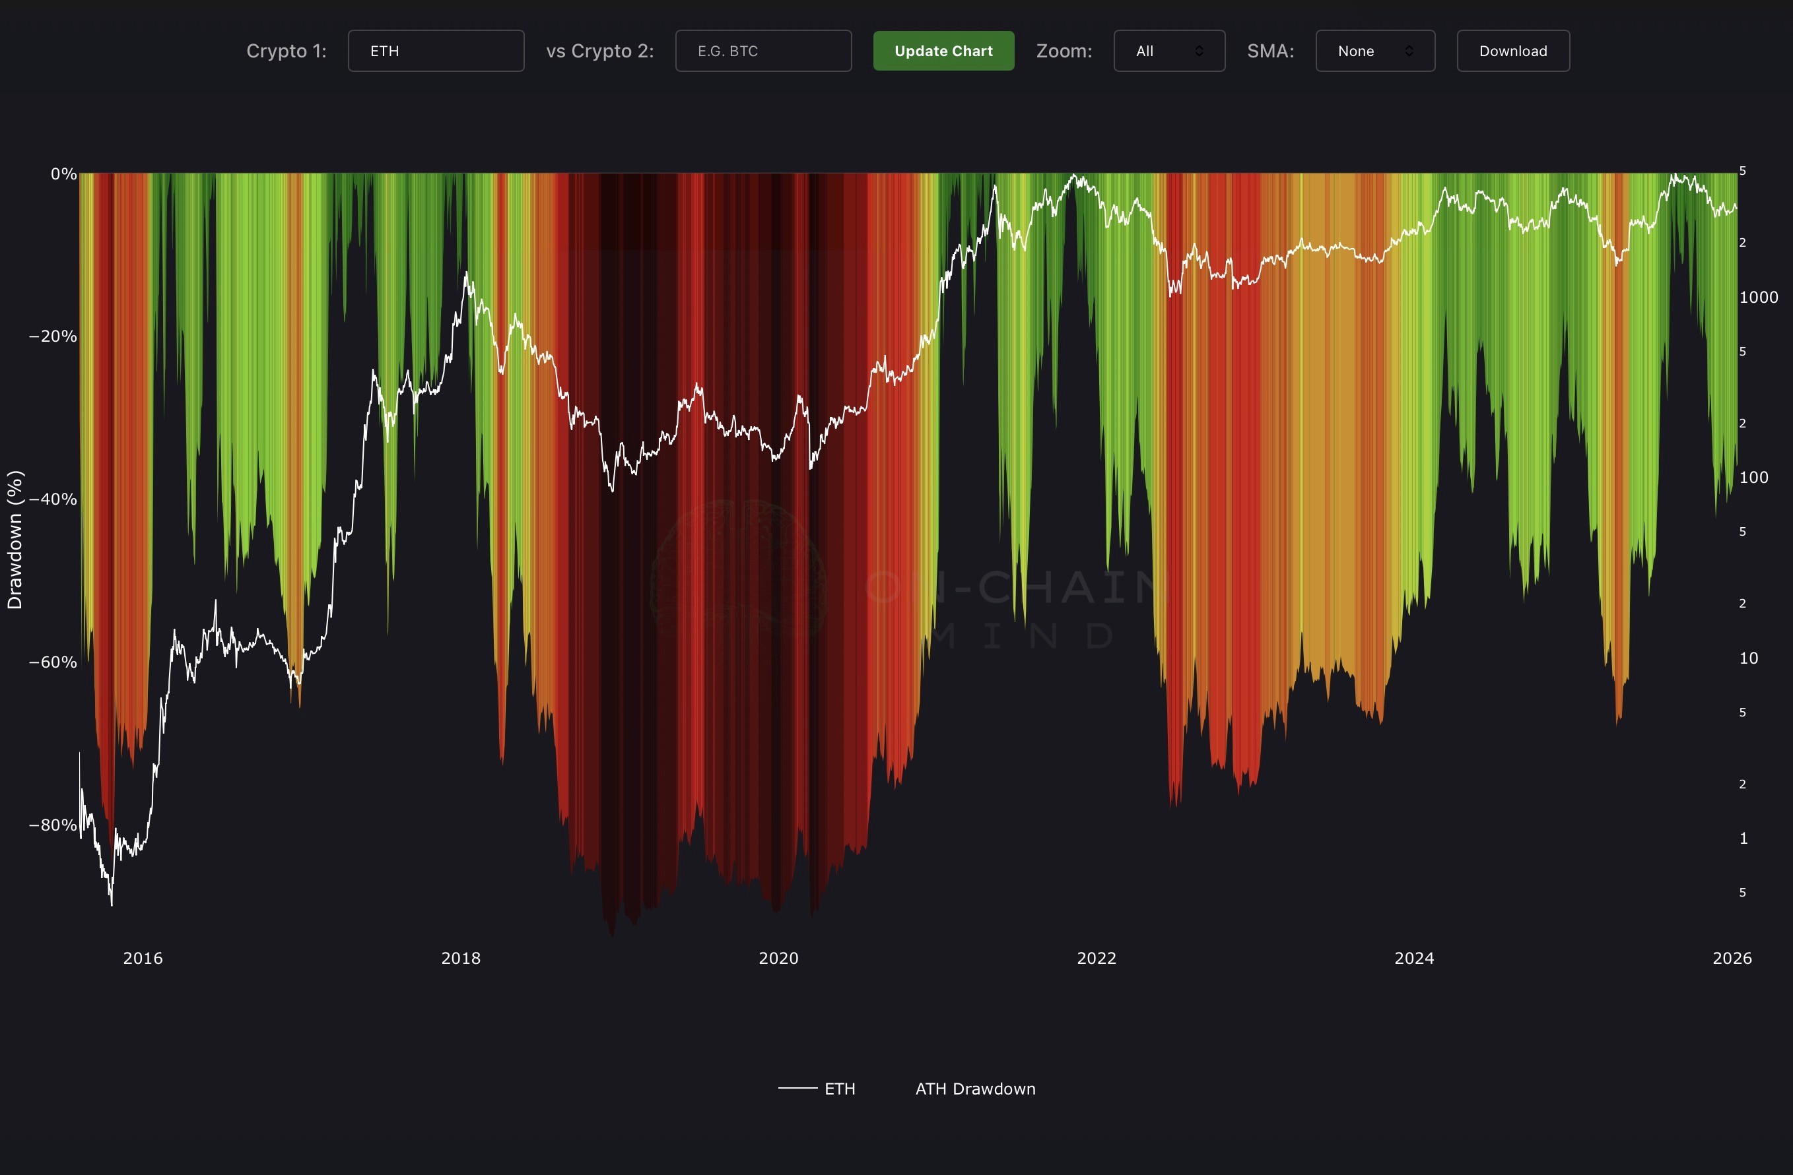Viewport: 1793px width, 1175px height.
Task: Click the −80% drawdown axis label
Action: tap(53, 825)
